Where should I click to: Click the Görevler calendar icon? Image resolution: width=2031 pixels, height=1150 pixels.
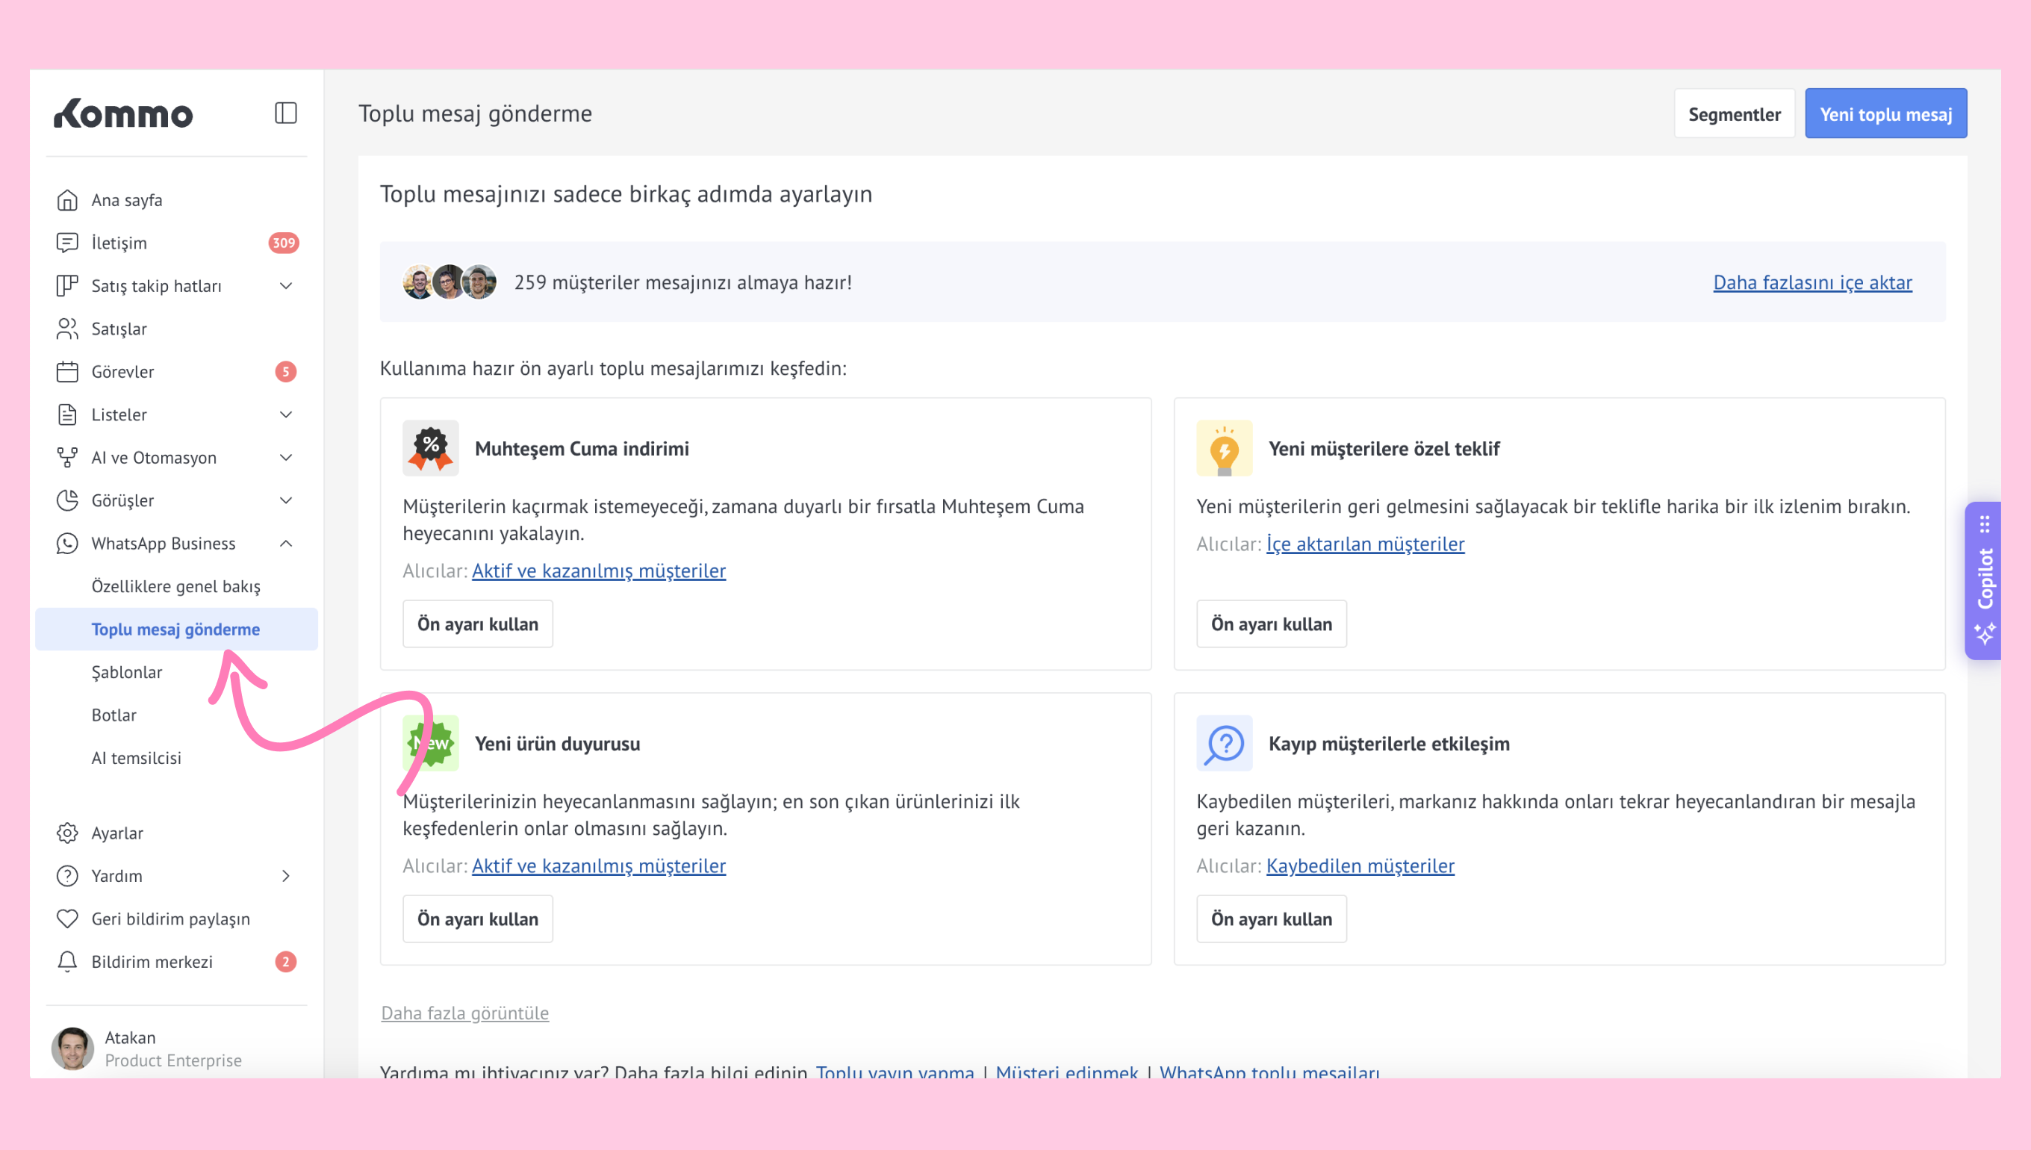pyautogui.click(x=67, y=371)
